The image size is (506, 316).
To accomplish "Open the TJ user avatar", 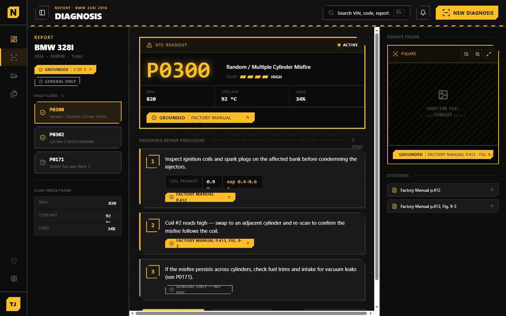I will click(13, 304).
